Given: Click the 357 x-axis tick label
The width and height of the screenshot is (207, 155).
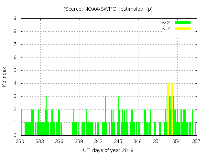Looking at the screenshot, I should click(x=196, y=141).
